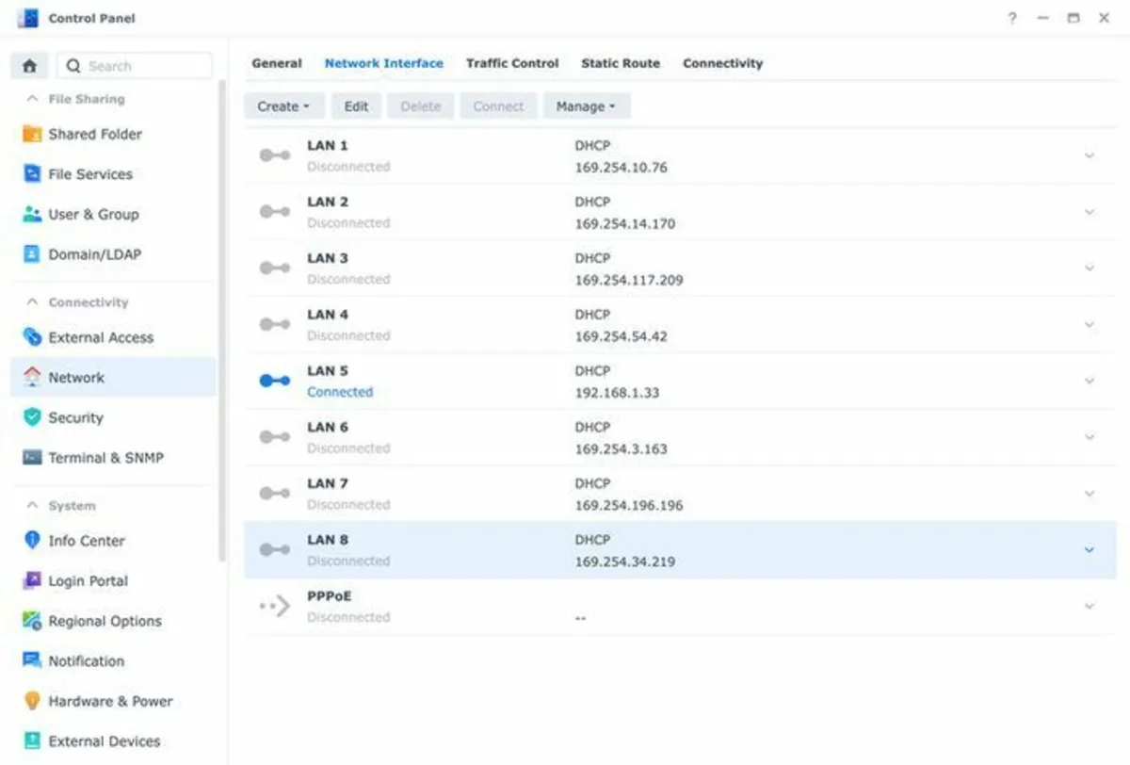Open the Create dropdown menu
Viewport: 1130px width, 765px height.
[283, 106]
